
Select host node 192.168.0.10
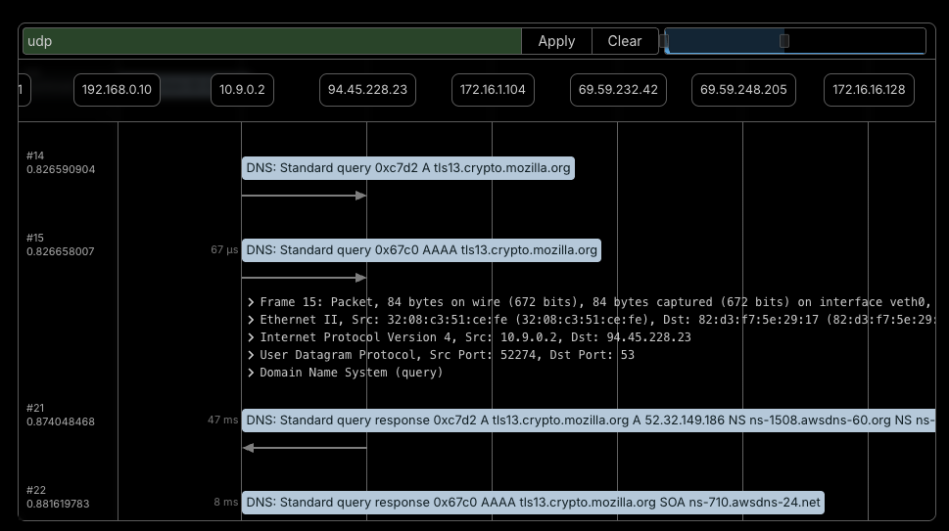click(x=117, y=90)
